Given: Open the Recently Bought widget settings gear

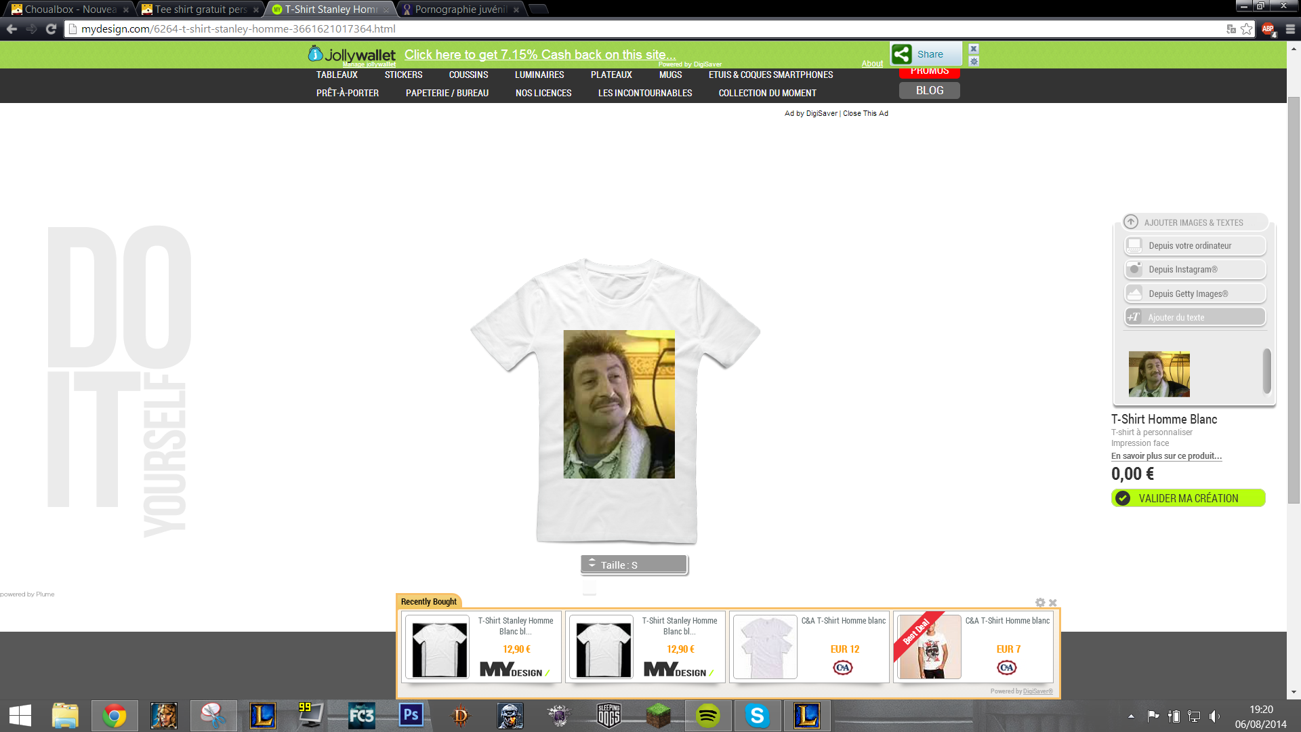Looking at the screenshot, I should coord(1040,603).
